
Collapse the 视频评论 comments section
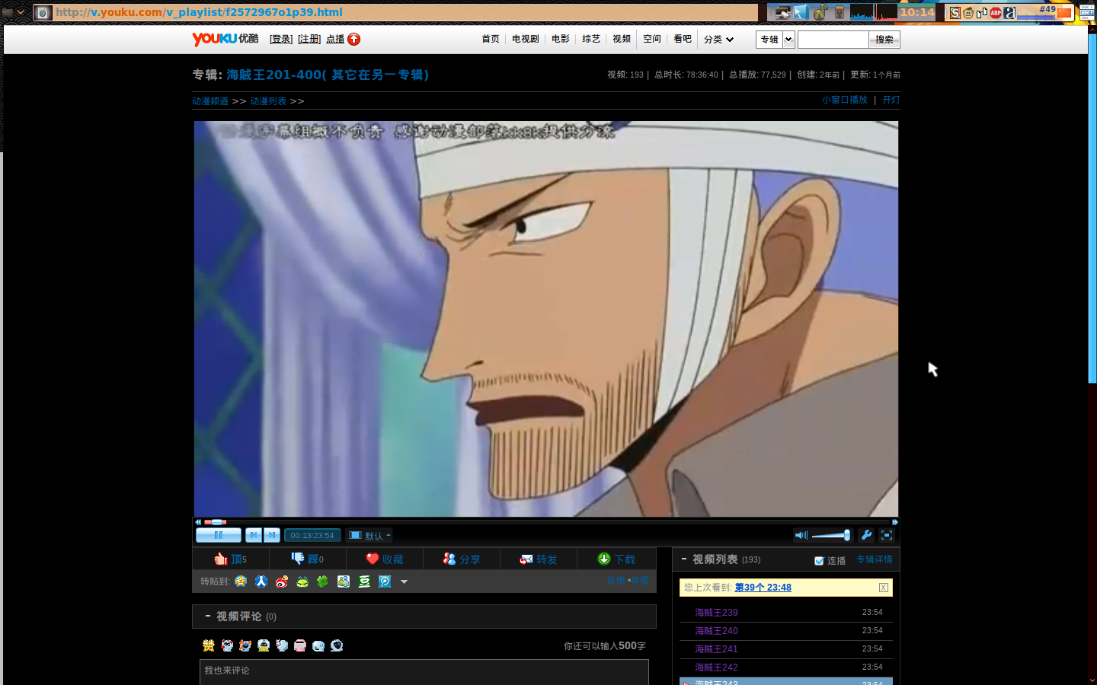[x=207, y=616]
